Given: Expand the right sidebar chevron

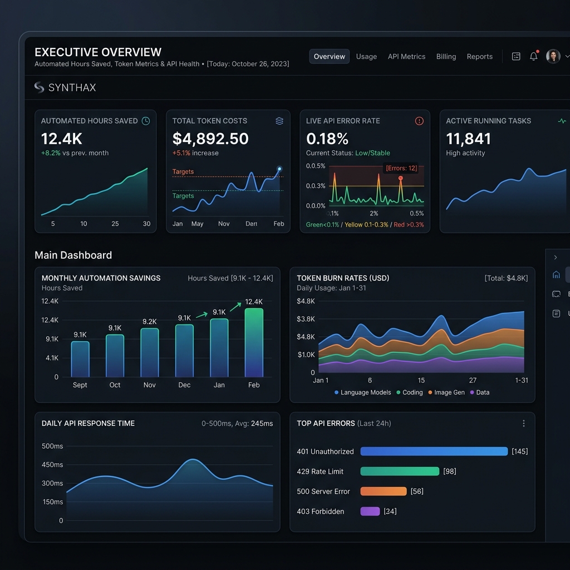Looking at the screenshot, I should point(555,257).
